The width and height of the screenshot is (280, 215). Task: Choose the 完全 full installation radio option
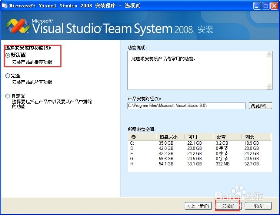pos(7,75)
